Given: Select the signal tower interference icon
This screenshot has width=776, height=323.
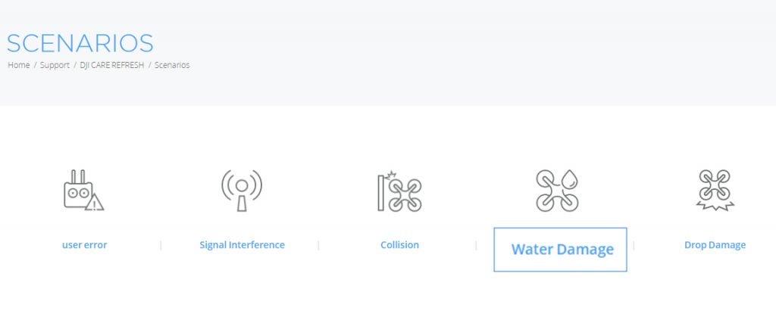Looking at the screenshot, I should pos(242,191).
